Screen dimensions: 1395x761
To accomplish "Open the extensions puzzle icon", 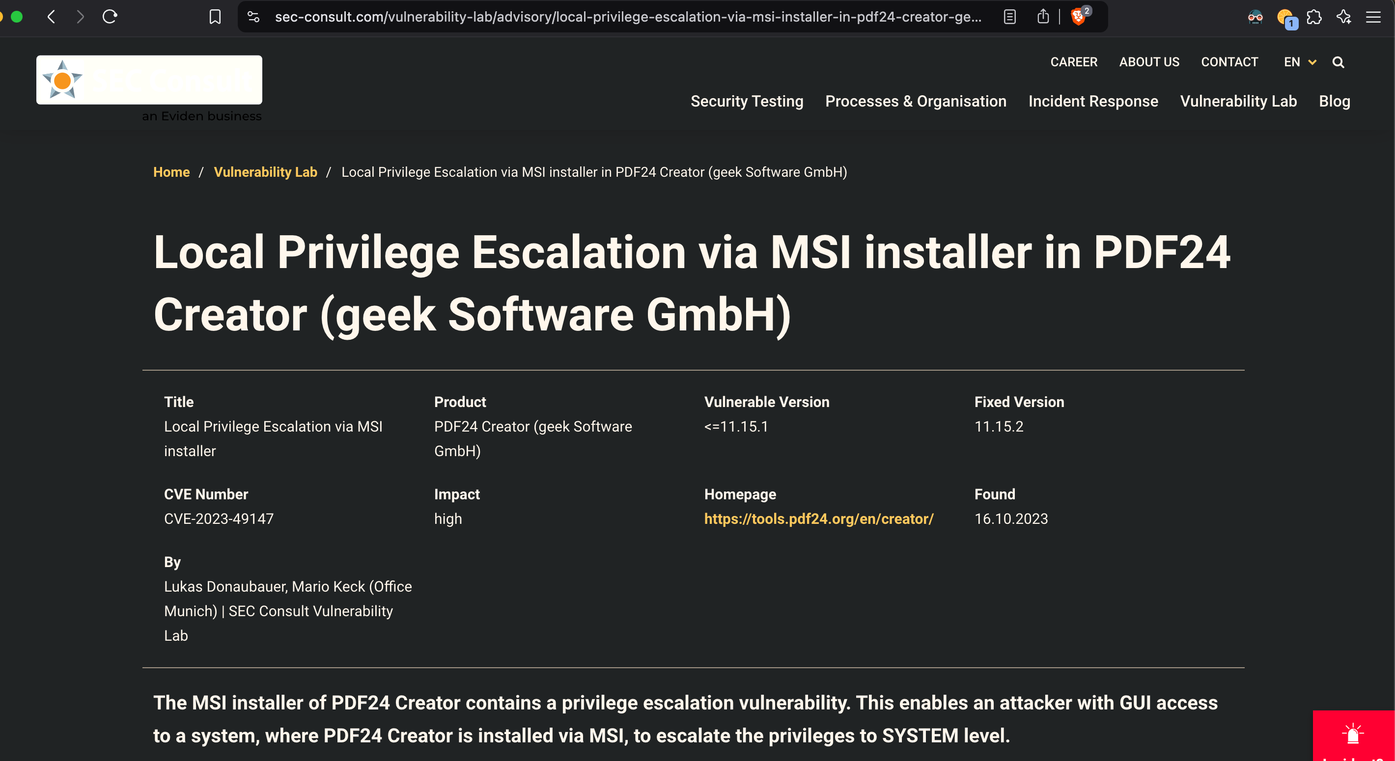I will click(1314, 17).
